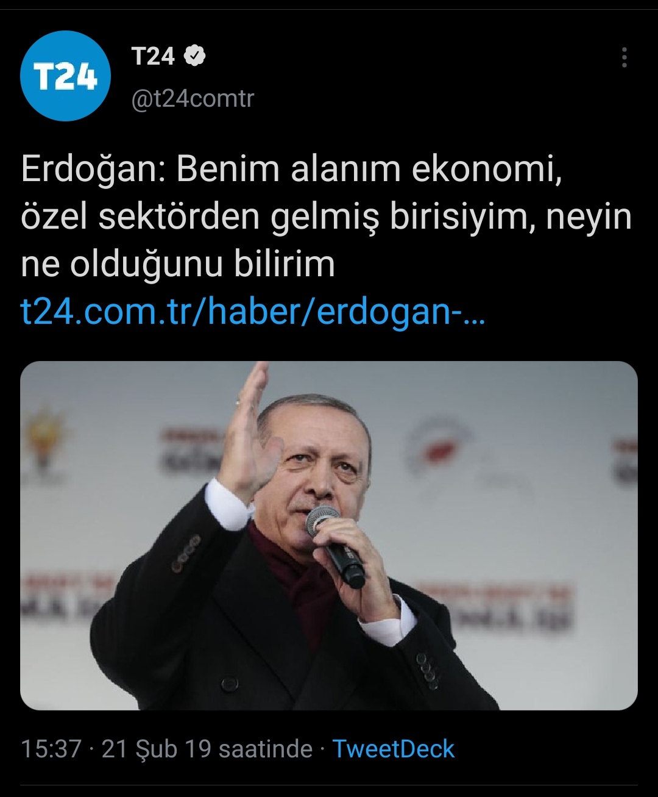Image resolution: width=658 pixels, height=797 pixels.
Task: Tap the 15:37 time in the timestamp
Action: click(51, 749)
